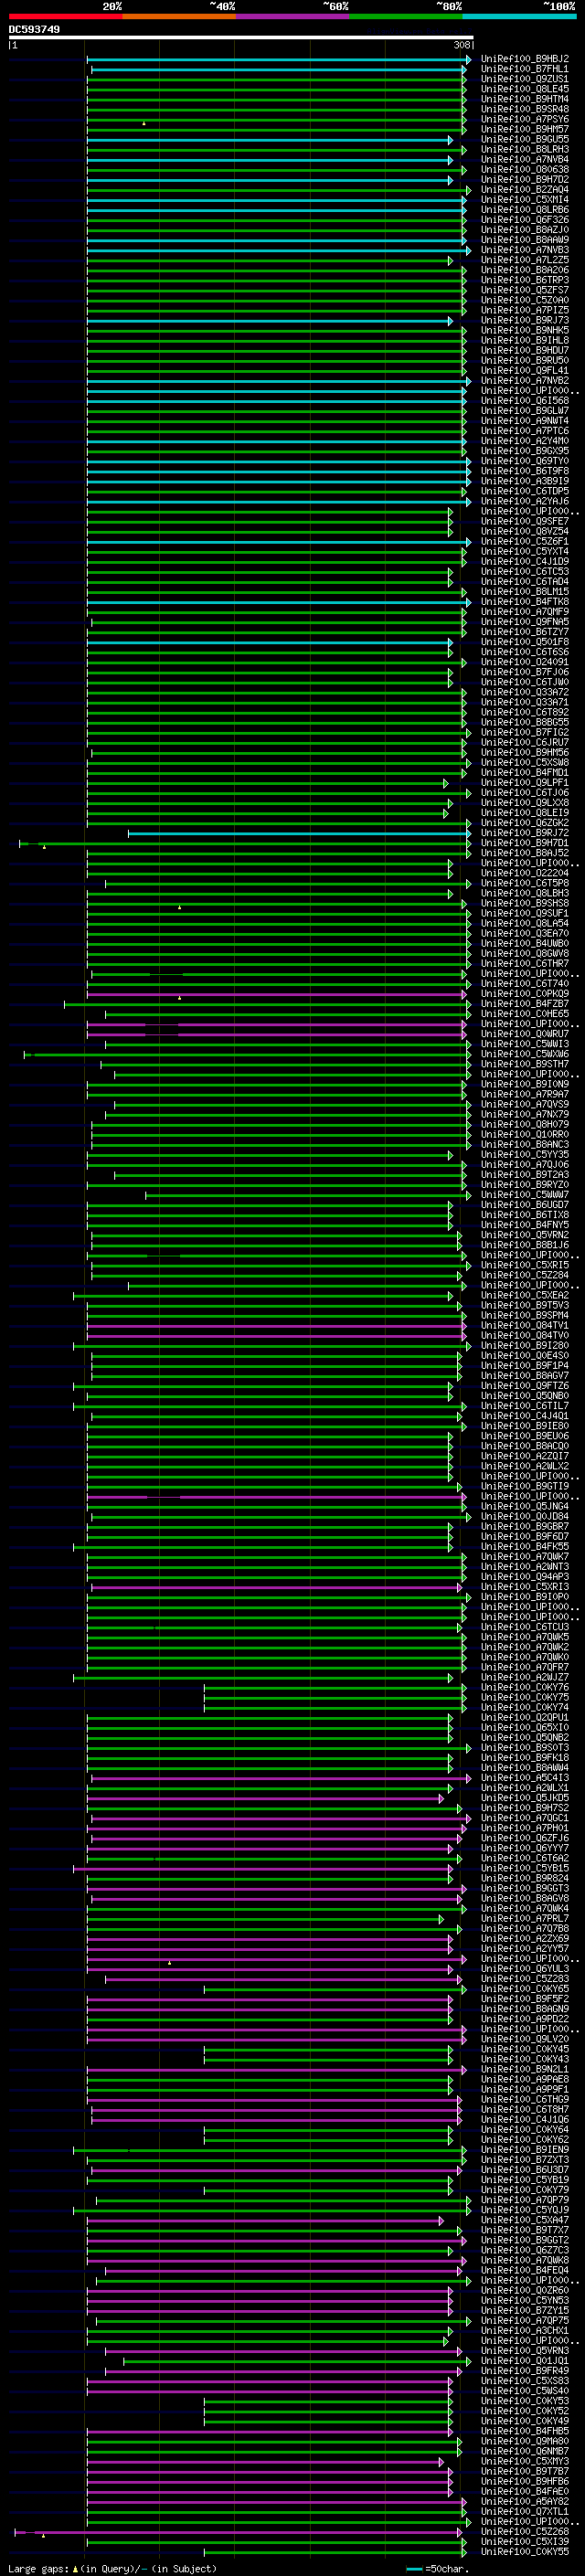Open the hit UniRef100_Q6Z7C3
Image resolution: width=585 pixels, height=2576 pixels.
525,2251
